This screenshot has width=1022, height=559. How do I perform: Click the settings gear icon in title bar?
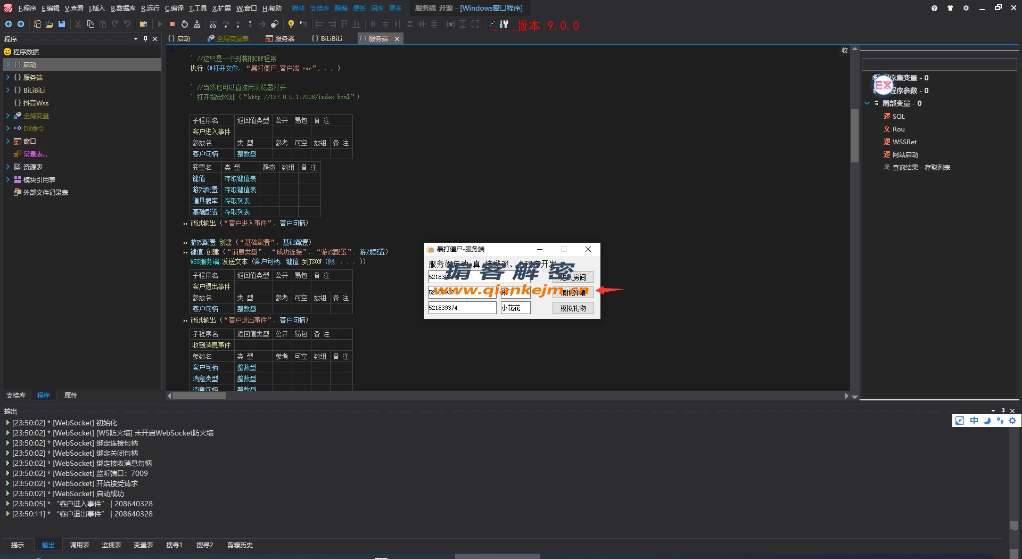tap(966, 8)
